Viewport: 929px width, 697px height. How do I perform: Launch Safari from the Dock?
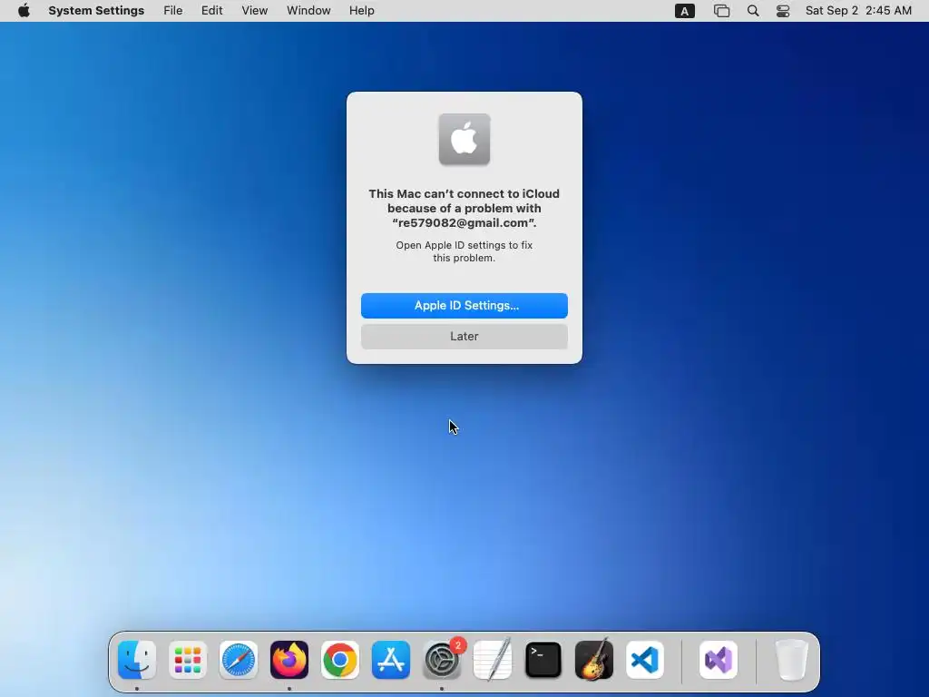click(239, 660)
